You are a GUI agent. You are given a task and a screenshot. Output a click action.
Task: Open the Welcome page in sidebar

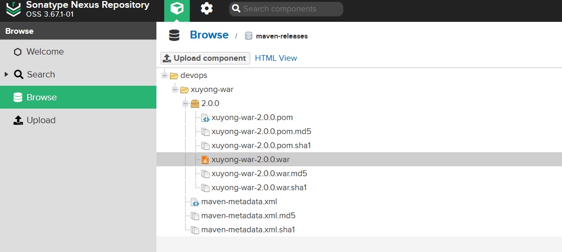click(45, 52)
